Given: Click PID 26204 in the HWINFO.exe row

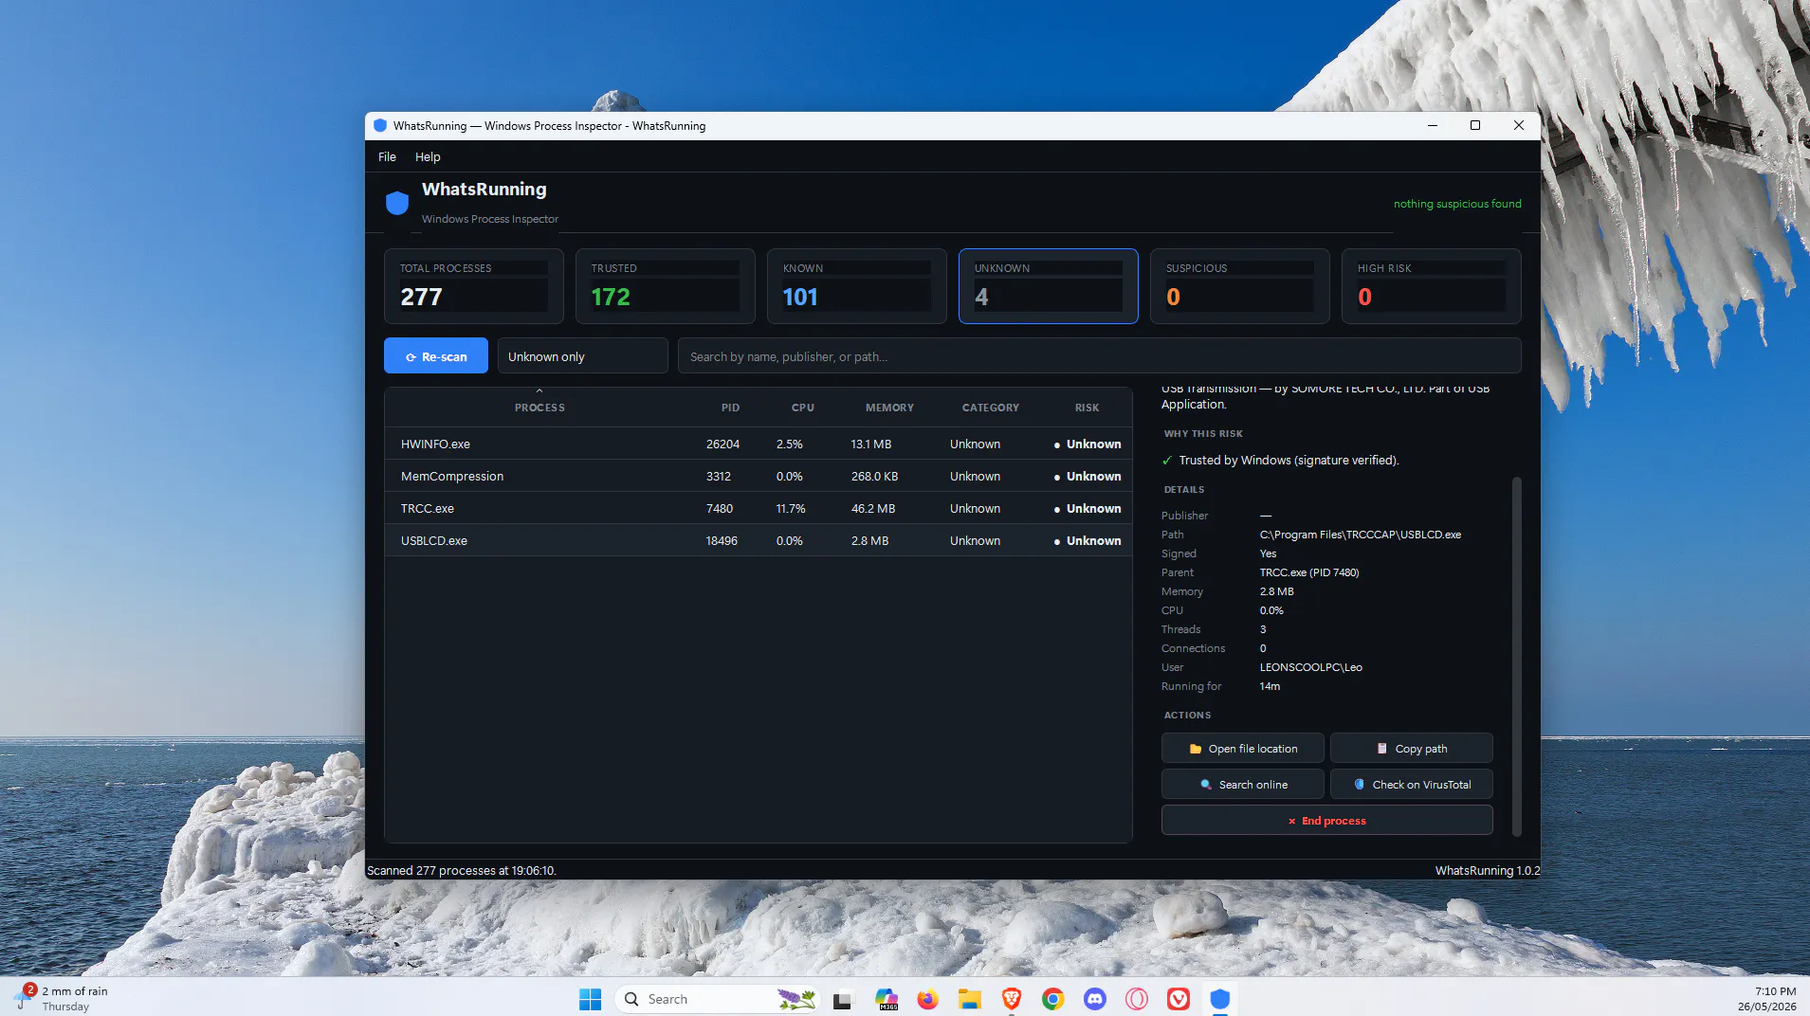Looking at the screenshot, I should (722, 444).
